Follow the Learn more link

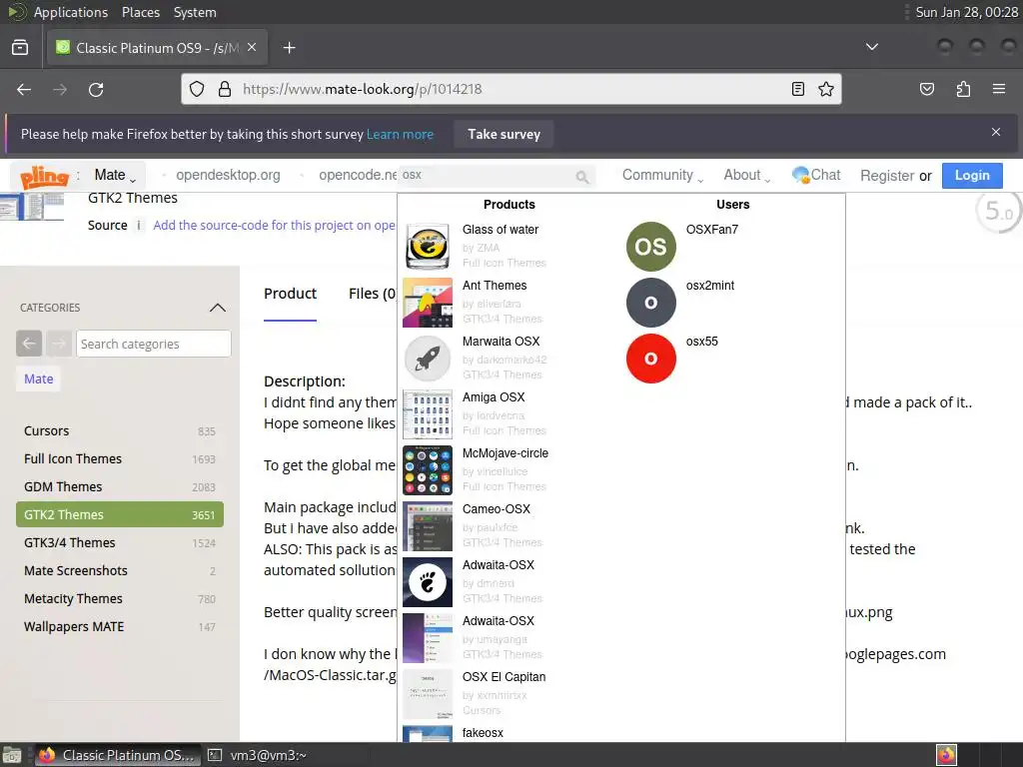click(x=400, y=134)
